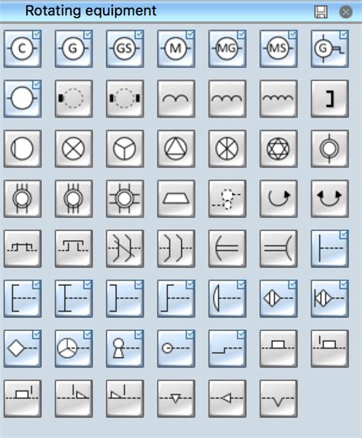Select the bold right-bracket symbol
The width and height of the screenshot is (362, 438).
(330, 99)
